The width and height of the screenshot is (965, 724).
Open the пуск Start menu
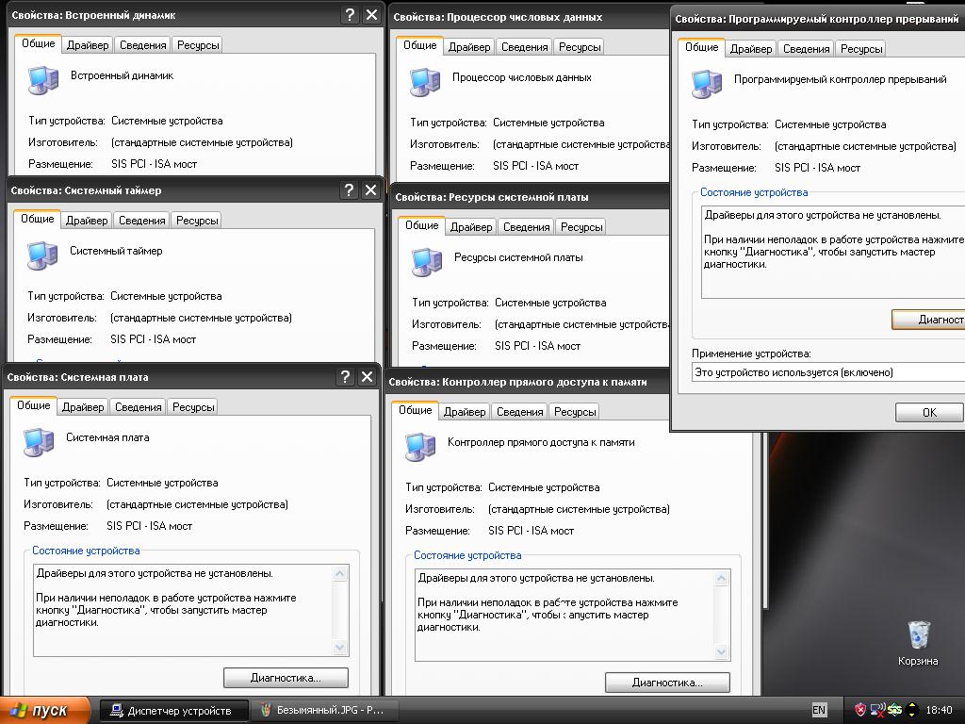[45, 711]
